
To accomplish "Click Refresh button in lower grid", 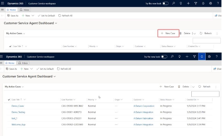I will [x=204, y=87].
